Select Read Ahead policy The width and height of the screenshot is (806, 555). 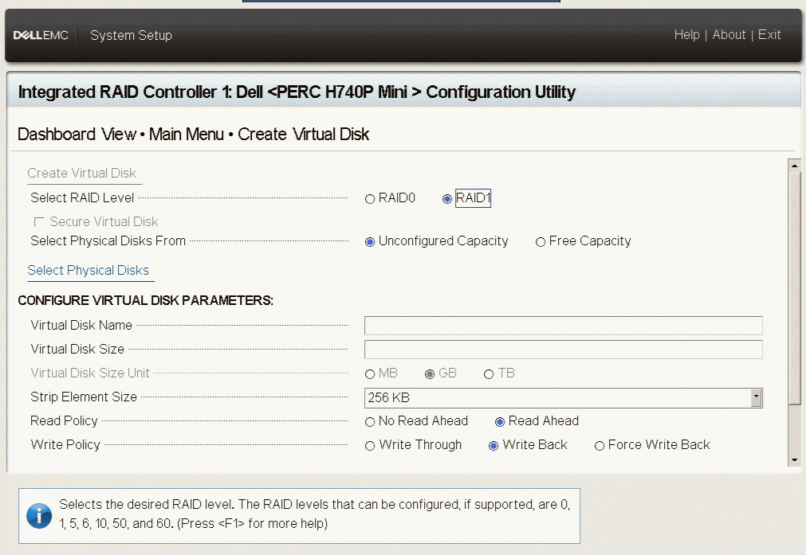500,422
